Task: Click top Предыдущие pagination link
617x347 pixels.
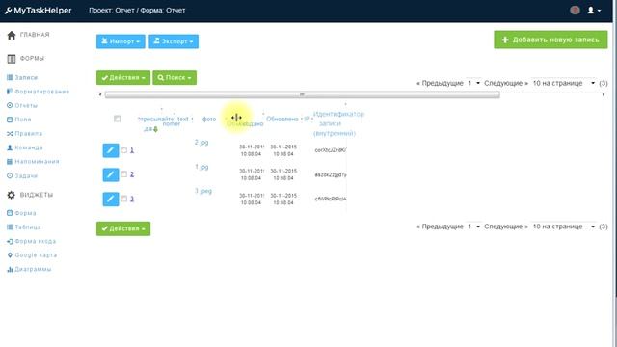Action: click(440, 83)
